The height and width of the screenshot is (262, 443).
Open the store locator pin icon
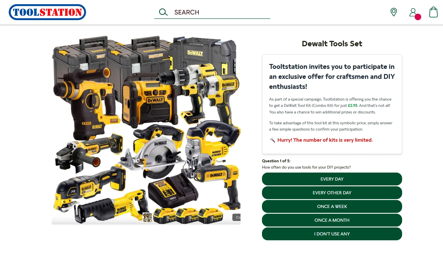[394, 12]
